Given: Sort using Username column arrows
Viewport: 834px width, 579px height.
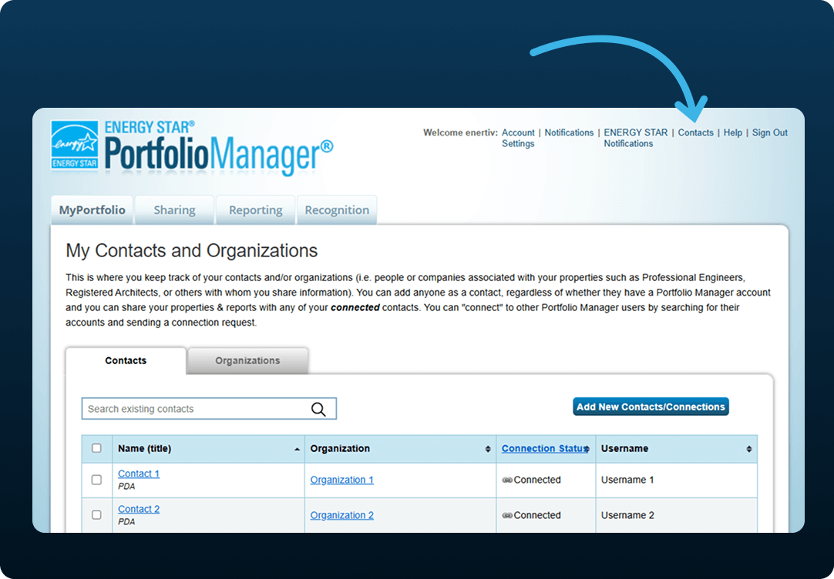Looking at the screenshot, I should (749, 450).
